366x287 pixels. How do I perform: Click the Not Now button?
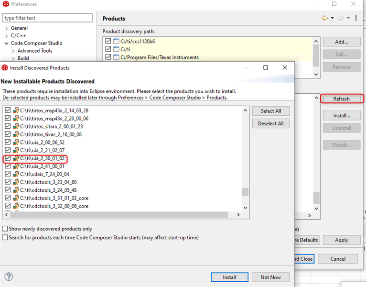pyautogui.click(x=270, y=277)
